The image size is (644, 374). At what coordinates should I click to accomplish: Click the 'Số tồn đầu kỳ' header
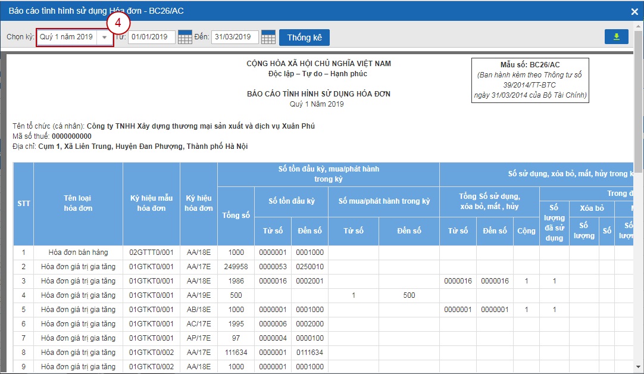292,201
